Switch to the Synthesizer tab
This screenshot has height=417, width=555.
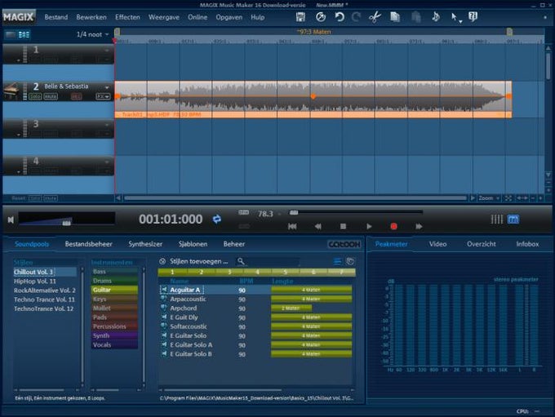(145, 244)
